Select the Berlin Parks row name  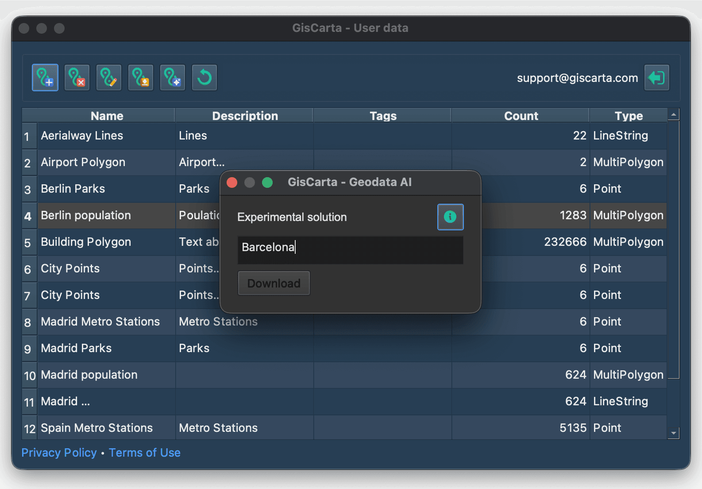coord(73,189)
